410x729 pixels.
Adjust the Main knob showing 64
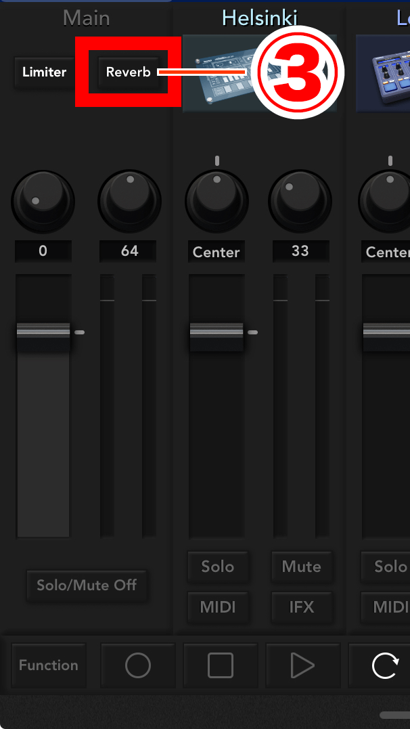130,202
